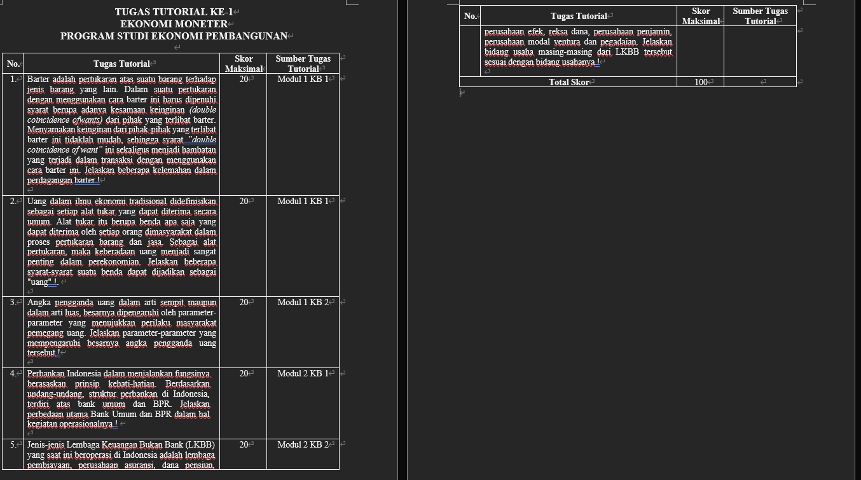Image resolution: width=861 pixels, height=480 pixels.
Task: Click the question text starting 'Barter adalah pertukaran'
Action: (x=121, y=130)
